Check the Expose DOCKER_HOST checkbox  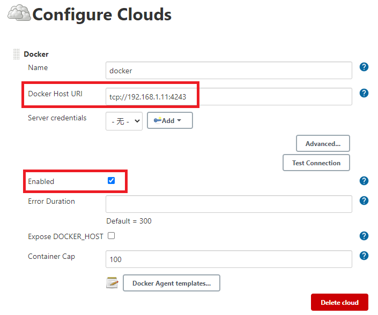[111, 236]
